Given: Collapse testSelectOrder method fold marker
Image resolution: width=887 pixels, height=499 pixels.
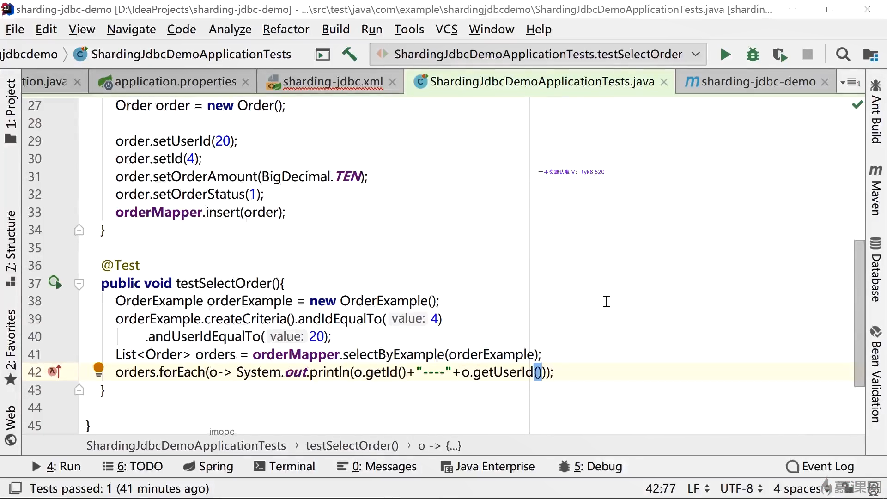Looking at the screenshot, I should (x=79, y=284).
